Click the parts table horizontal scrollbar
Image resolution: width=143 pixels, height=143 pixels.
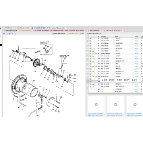[114, 93]
